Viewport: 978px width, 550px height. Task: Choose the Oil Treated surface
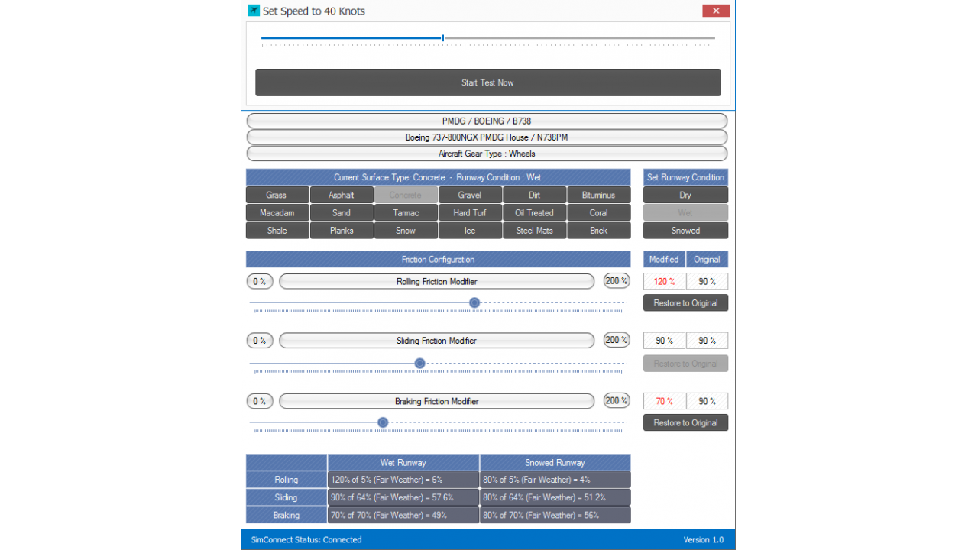click(534, 212)
